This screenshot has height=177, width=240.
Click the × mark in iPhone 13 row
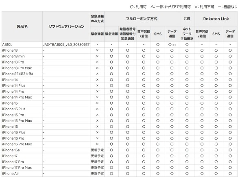click(x=97, y=50)
